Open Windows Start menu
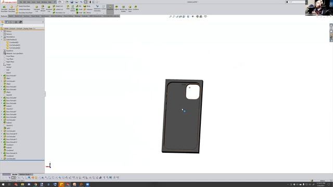 [3, 184]
